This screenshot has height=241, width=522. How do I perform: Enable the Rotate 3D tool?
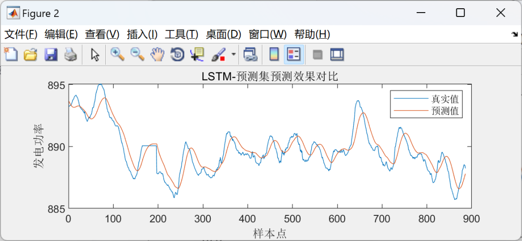pos(177,54)
